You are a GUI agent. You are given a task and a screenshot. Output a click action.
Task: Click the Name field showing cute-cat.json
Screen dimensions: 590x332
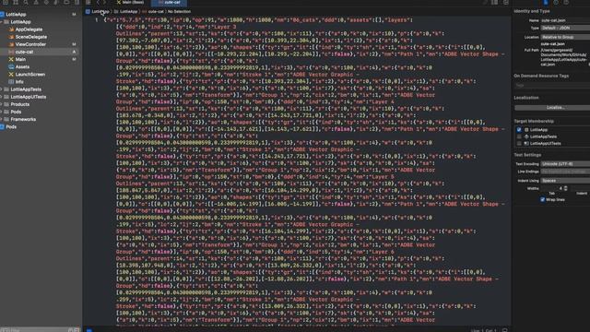click(x=565, y=20)
